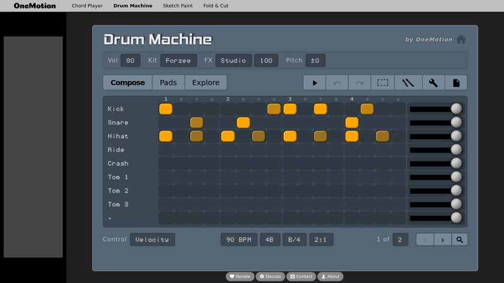Open Chord Player from the top navigation
This screenshot has height=283, width=504.
coord(87,6)
